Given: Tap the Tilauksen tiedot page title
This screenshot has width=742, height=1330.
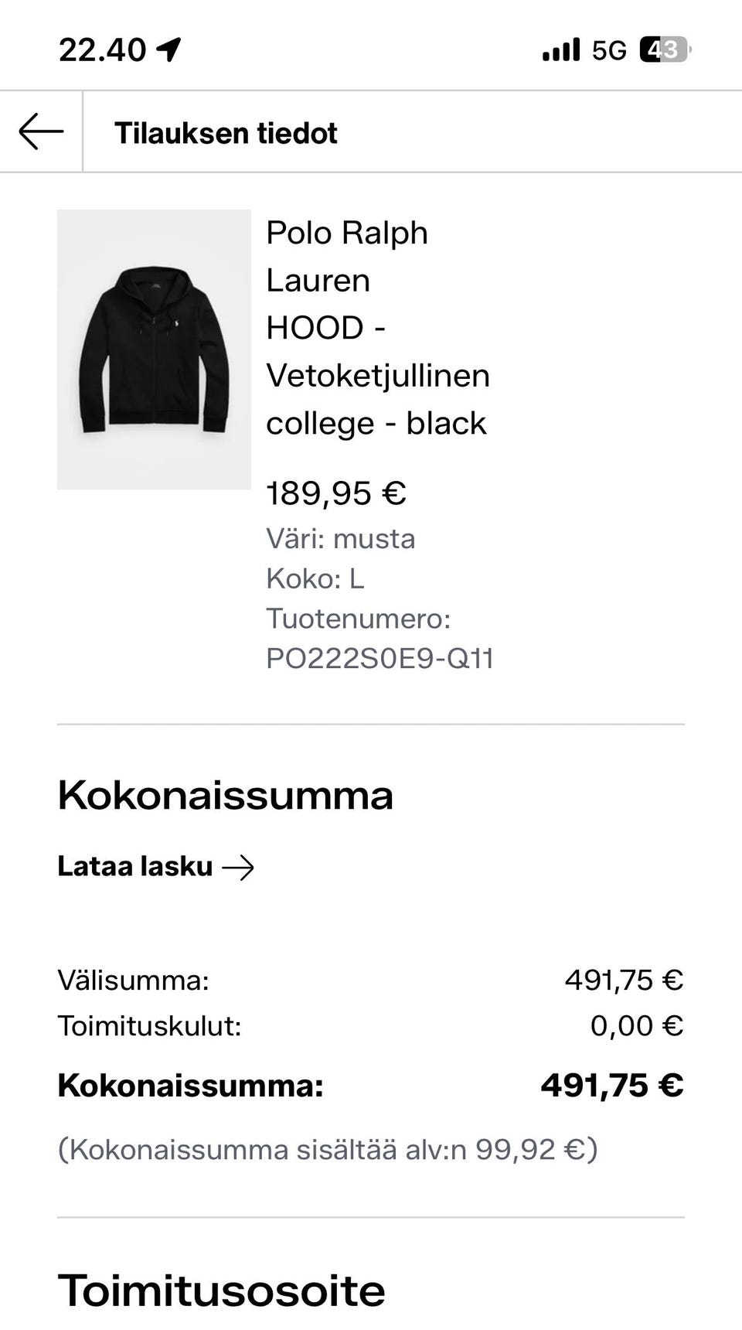Looking at the screenshot, I should (x=226, y=133).
